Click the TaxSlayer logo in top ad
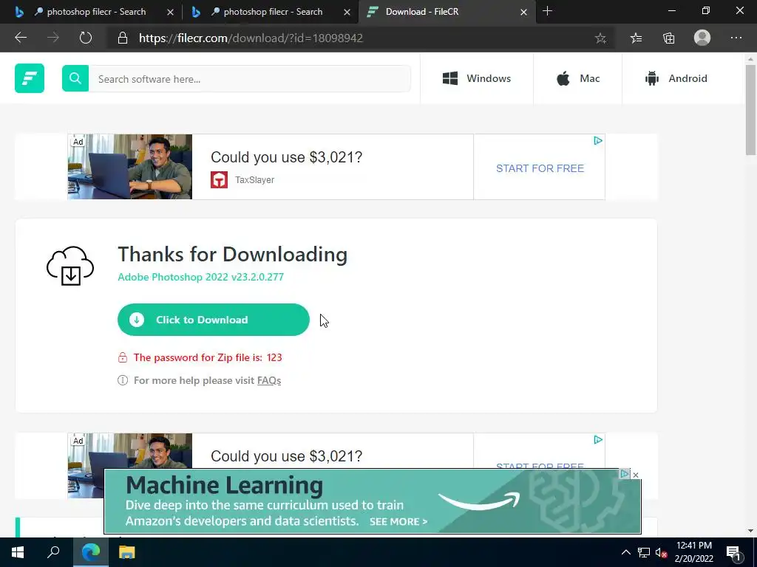The height and width of the screenshot is (567, 757). tap(219, 180)
